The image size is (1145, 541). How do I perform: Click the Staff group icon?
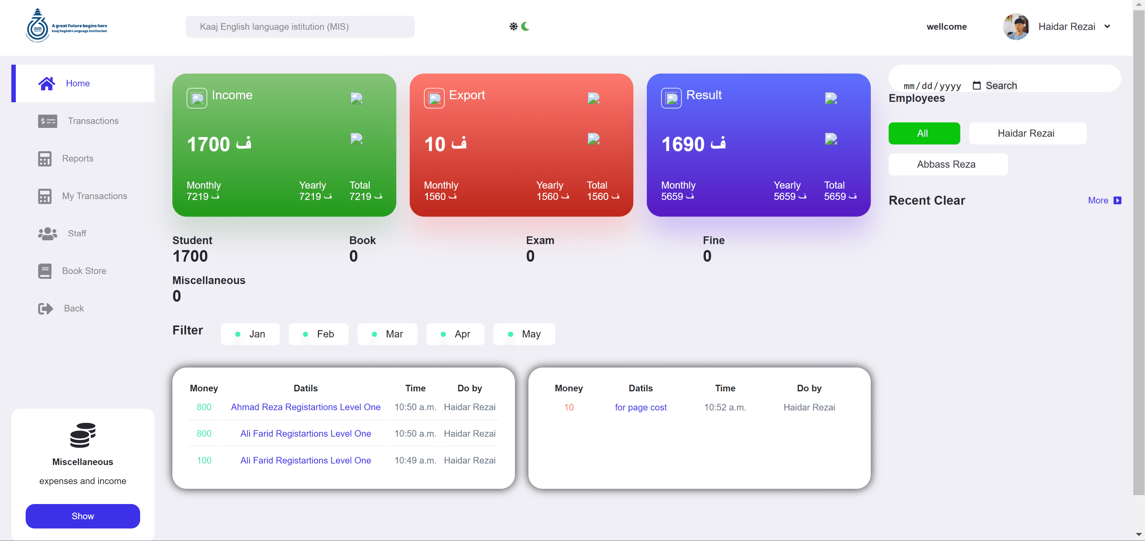47,234
